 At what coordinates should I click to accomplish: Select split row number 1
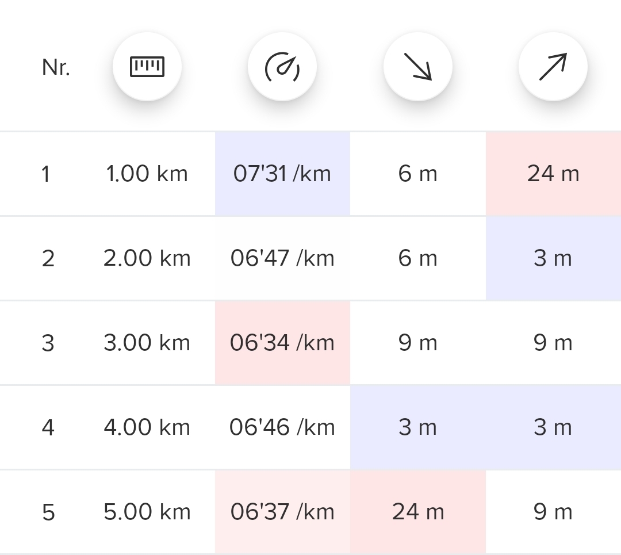[46, 174]
